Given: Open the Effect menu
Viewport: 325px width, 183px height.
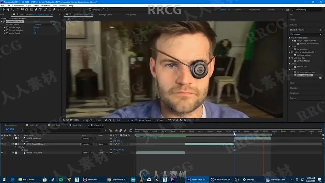Looking at the screenshot, I should coord(36,5).
